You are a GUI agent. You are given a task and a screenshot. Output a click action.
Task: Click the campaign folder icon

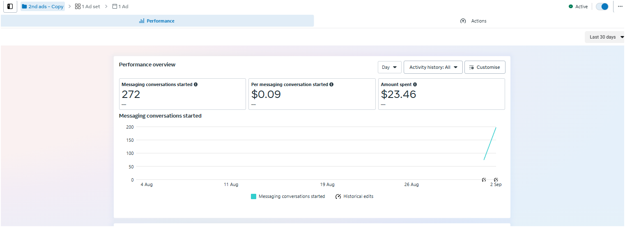coord(24,7)
